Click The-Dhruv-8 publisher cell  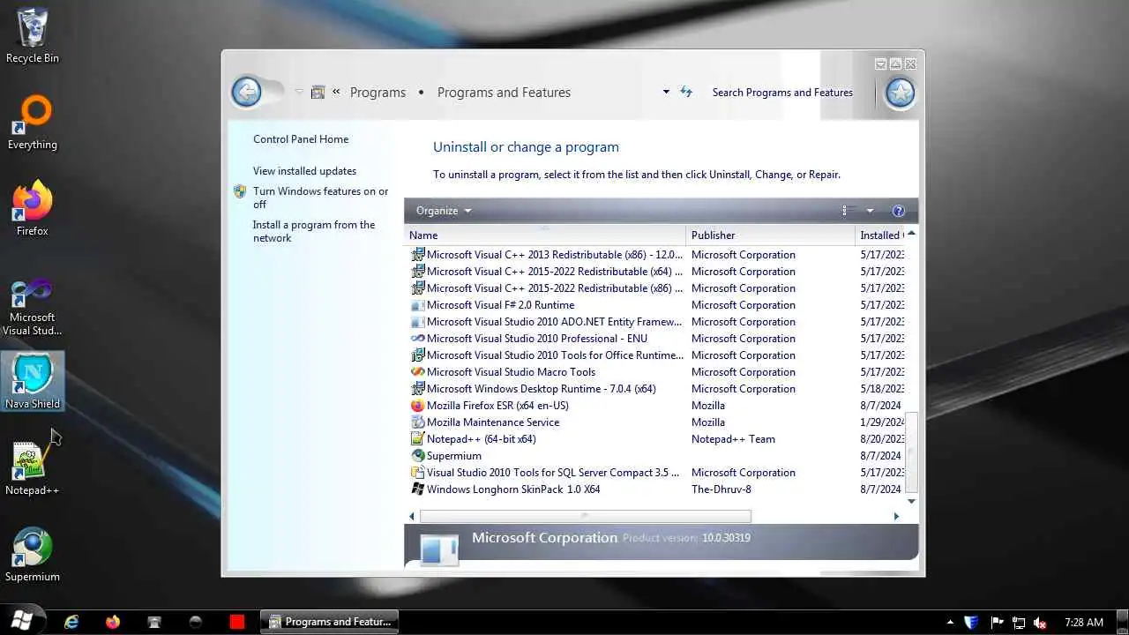click(x=722, y=489)
